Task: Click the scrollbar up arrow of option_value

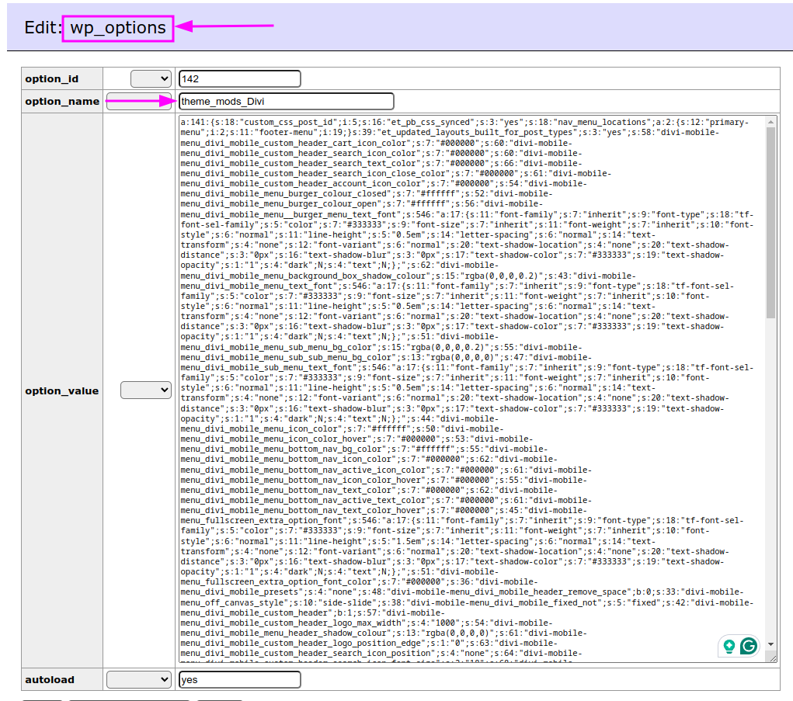Action: (770, 120)
